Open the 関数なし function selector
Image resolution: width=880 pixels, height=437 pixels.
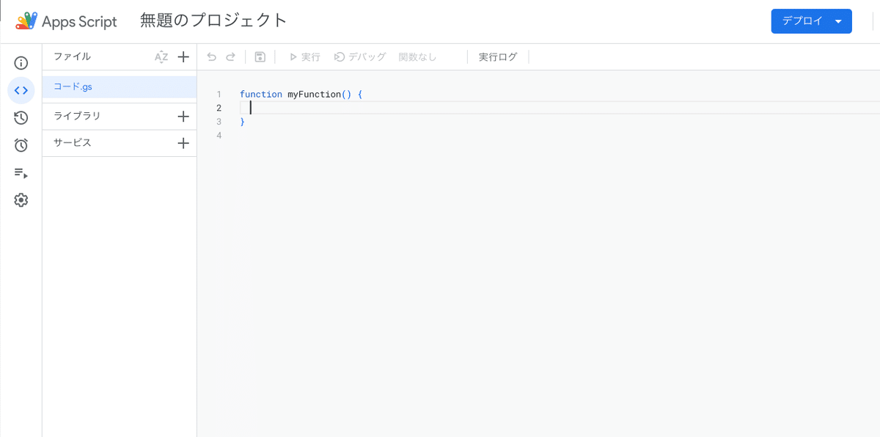(417, 56)
